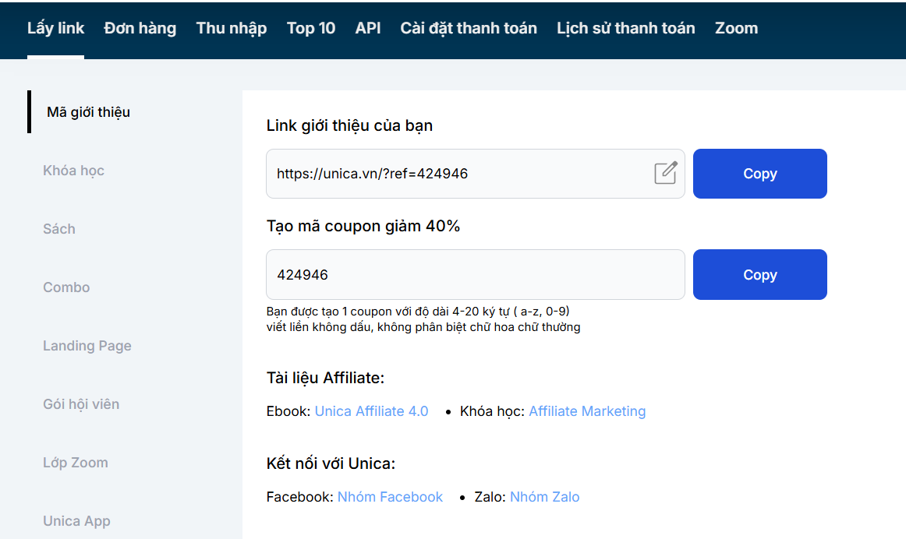Open Combo from the sidebar
This screenshot has width=906, height=539.
tap(66, 287)
